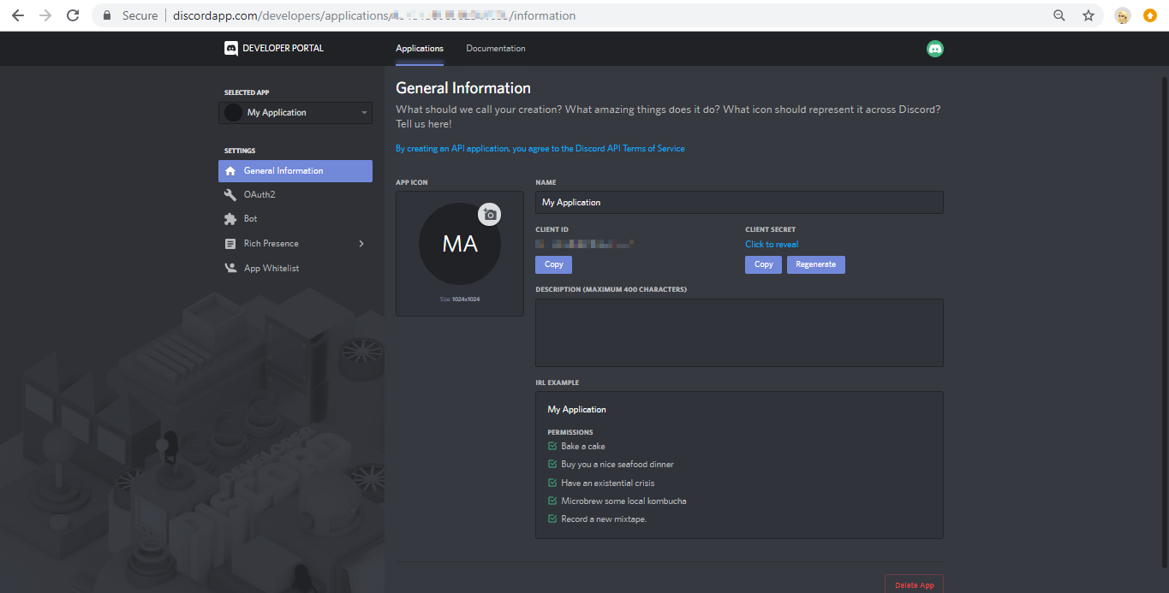The height and width of the screenshot is (593, 1169).
Task: Click the selected app's dark avatar circle
Action: [x=233, y=112]
